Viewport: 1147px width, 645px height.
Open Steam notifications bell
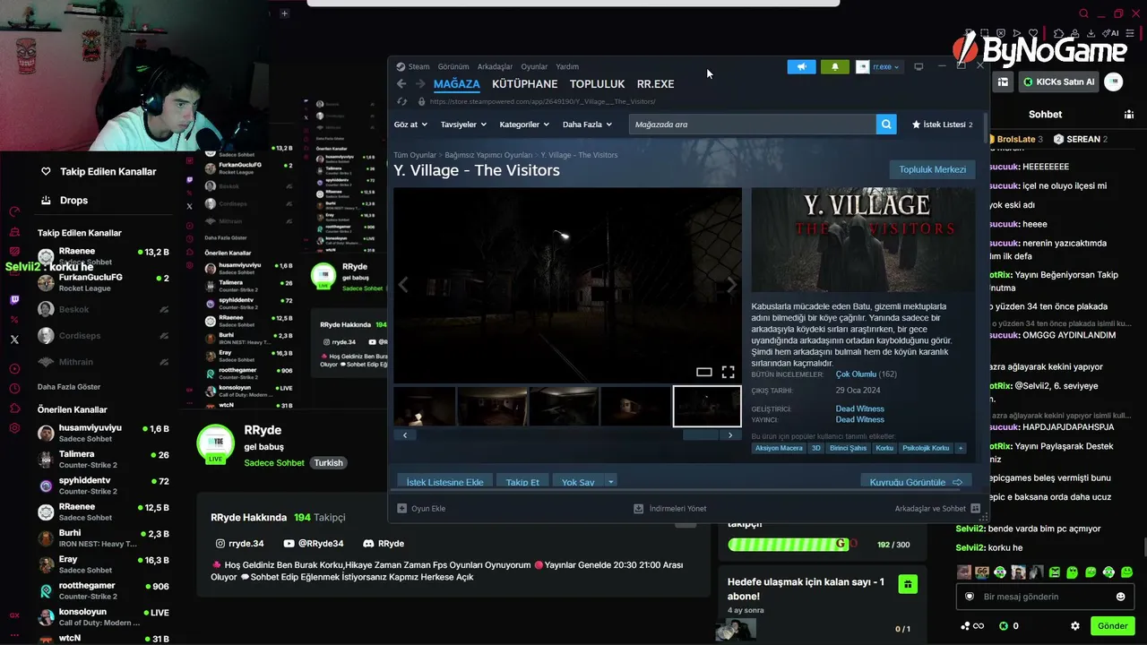point(835,66)
